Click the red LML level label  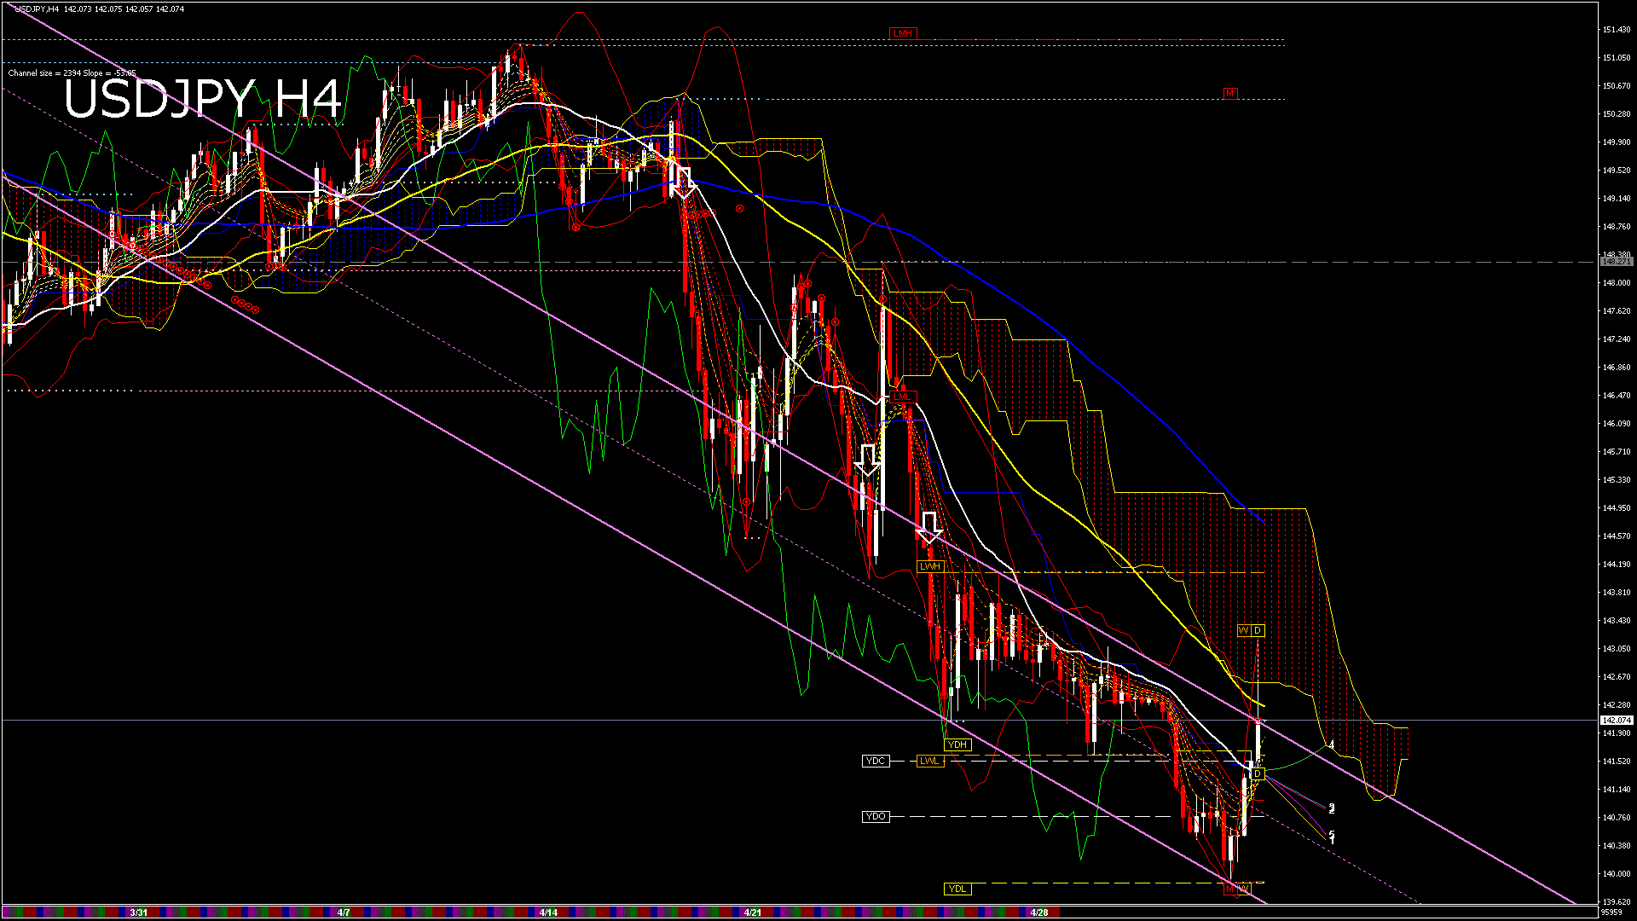[x=902, y=397]
